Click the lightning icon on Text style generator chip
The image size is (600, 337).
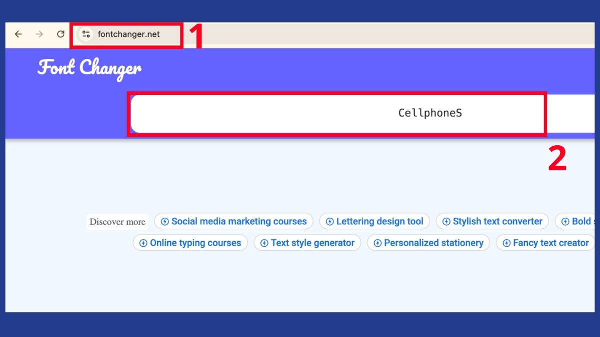(264, 243)
